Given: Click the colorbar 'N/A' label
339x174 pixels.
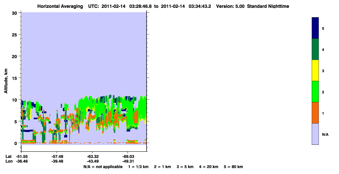Looking at the screenshot, I should [325, 135].
